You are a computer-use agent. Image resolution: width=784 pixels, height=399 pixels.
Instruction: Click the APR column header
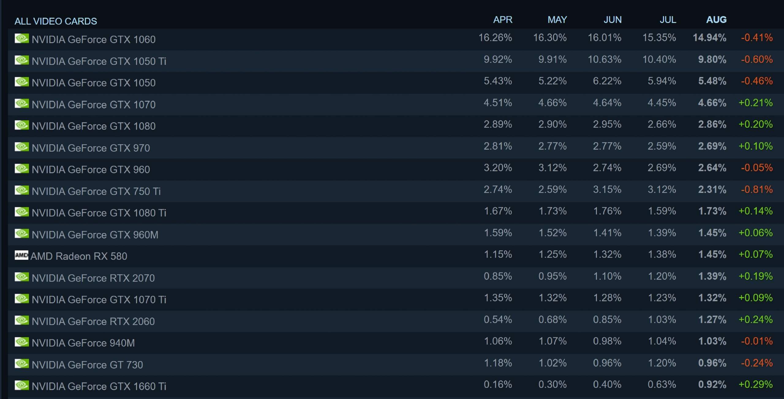click(503, 20)
